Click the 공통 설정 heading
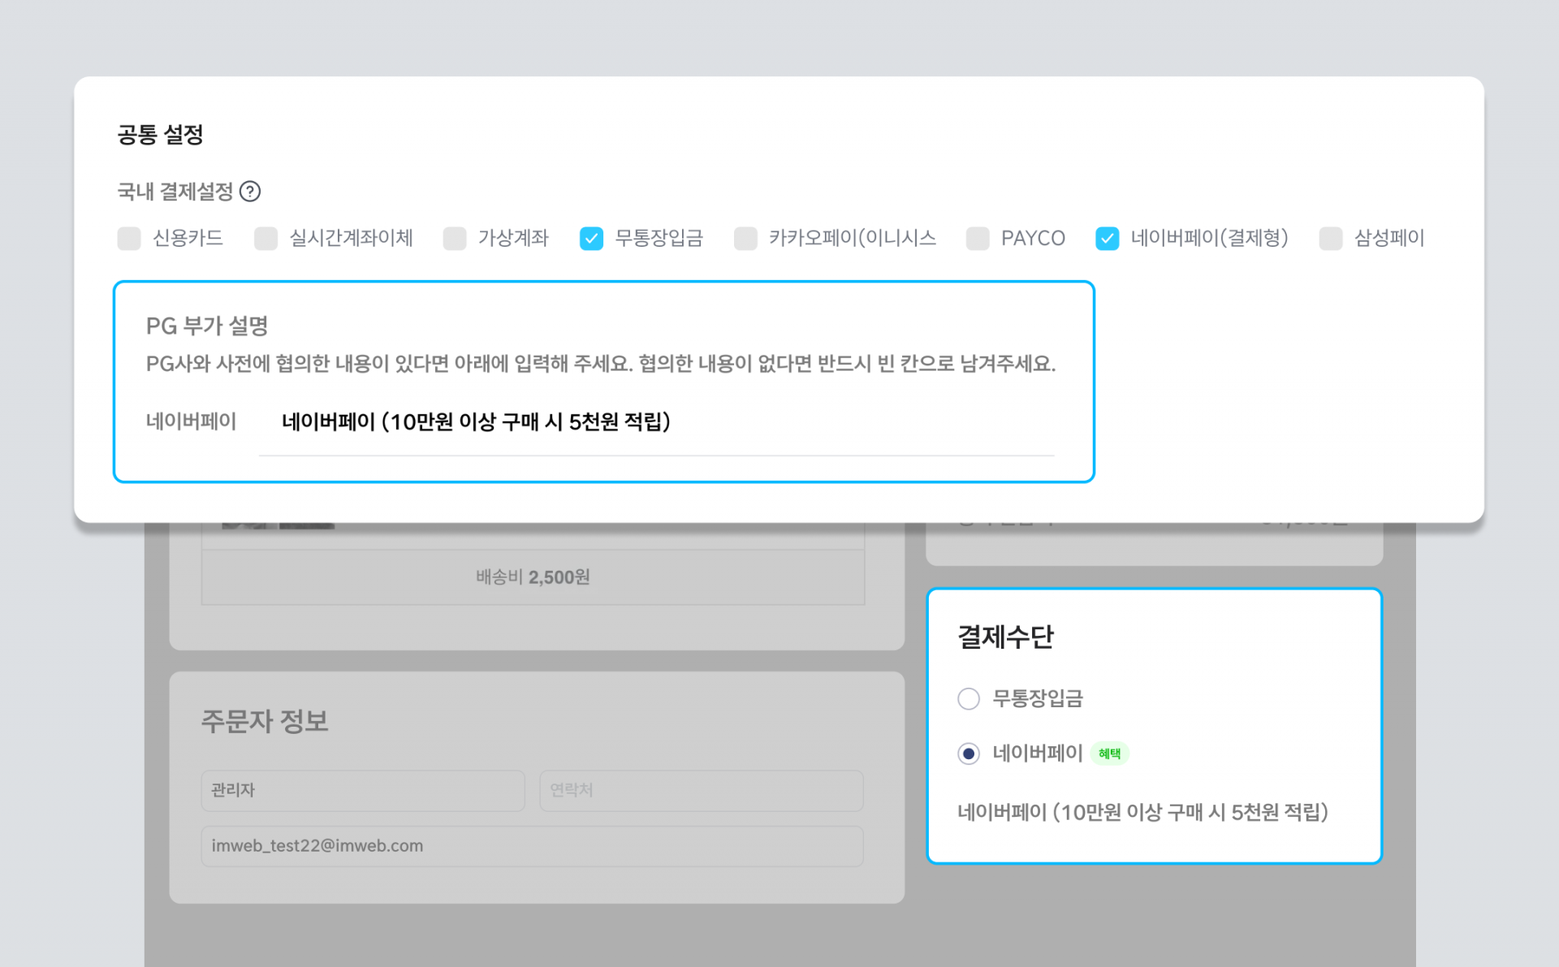The height and width of the screenshot is (967, 1559). click(x=160, y=134)
